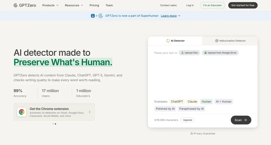Click the Hallucination Detector fingerprint icon
This screenshot has height=145, width=271.
(217, 41)
